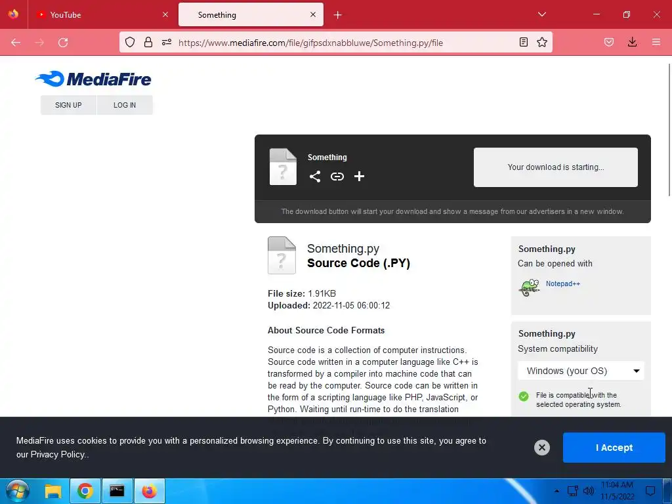The image size is (672, 504).
Task: Open a new tab
Action: 338,15
